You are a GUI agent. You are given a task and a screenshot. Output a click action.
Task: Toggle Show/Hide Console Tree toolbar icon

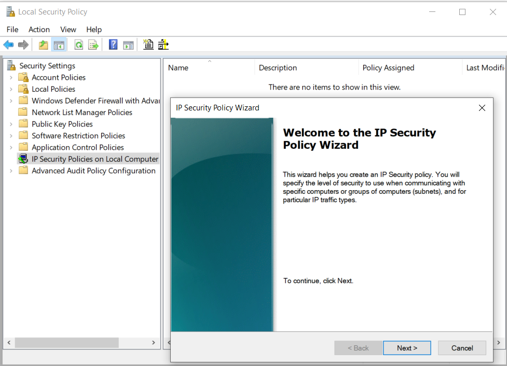(x=59, y=45)
